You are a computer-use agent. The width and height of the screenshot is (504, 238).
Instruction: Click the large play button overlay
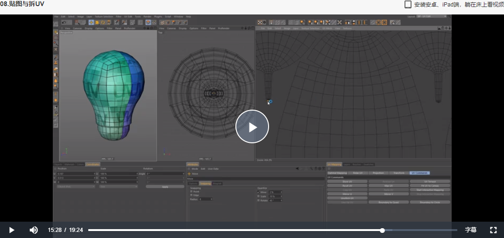tap(252, 127)
